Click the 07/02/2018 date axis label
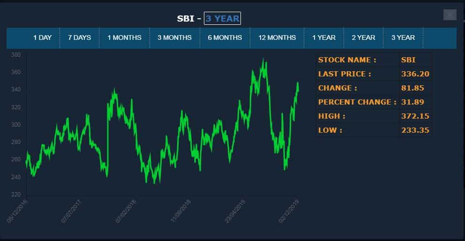Viewport: 465px width, 241px height. tap(126, 211)
